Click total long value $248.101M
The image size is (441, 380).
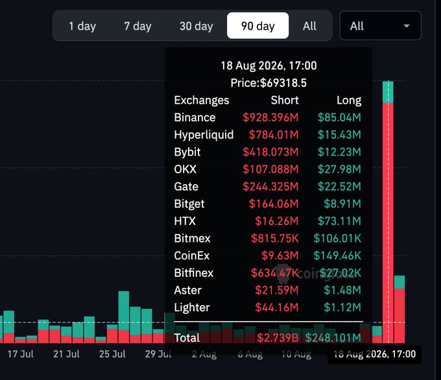tap(333, 338)
